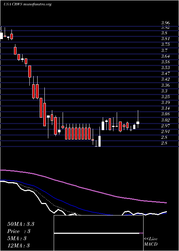
Task: Click the white horizontal MACD line in the box
Action: click(97, 233)
